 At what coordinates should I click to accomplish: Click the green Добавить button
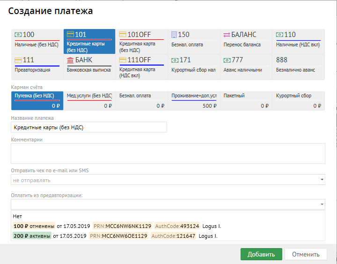(261, 254)
